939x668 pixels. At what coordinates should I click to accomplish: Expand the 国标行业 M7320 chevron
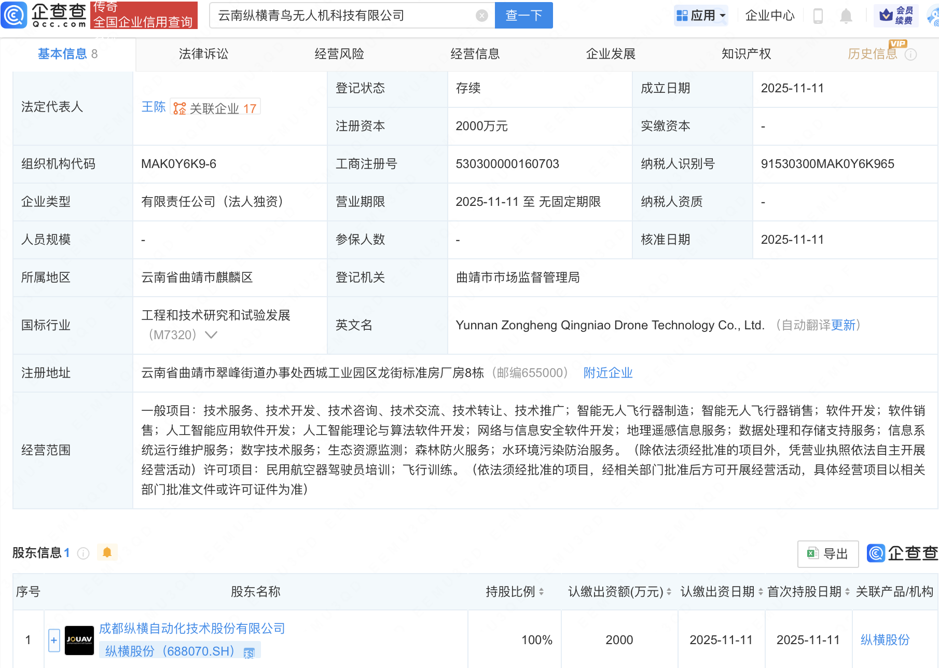(211, 335)
